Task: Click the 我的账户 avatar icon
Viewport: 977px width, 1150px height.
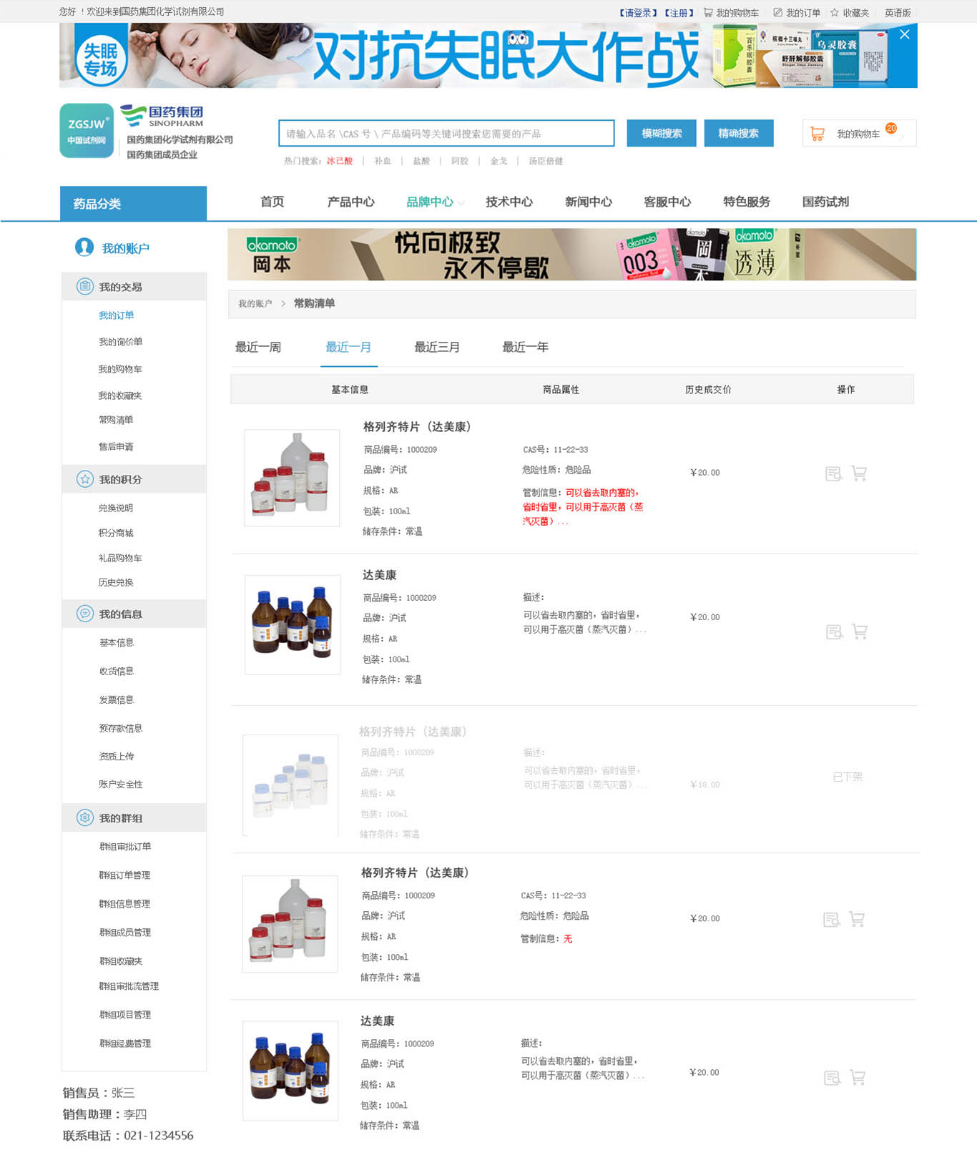Action: point(84,247)
